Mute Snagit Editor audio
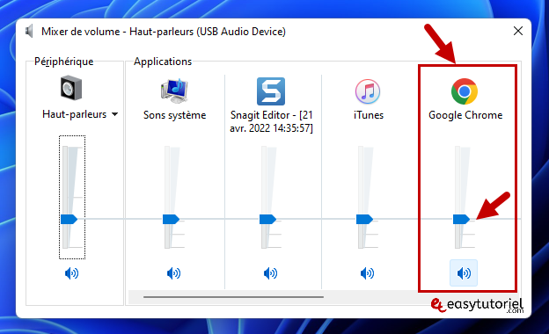The image size is (549, 334). pyautogui.click(x=270, y=273)
